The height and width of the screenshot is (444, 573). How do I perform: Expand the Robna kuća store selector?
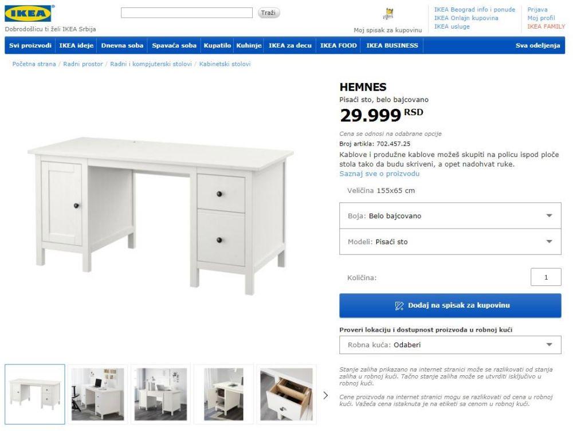click(x=450, y=345)
